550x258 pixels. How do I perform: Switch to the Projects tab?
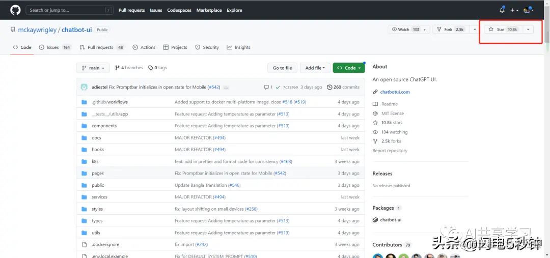click(x=175, y=47)
